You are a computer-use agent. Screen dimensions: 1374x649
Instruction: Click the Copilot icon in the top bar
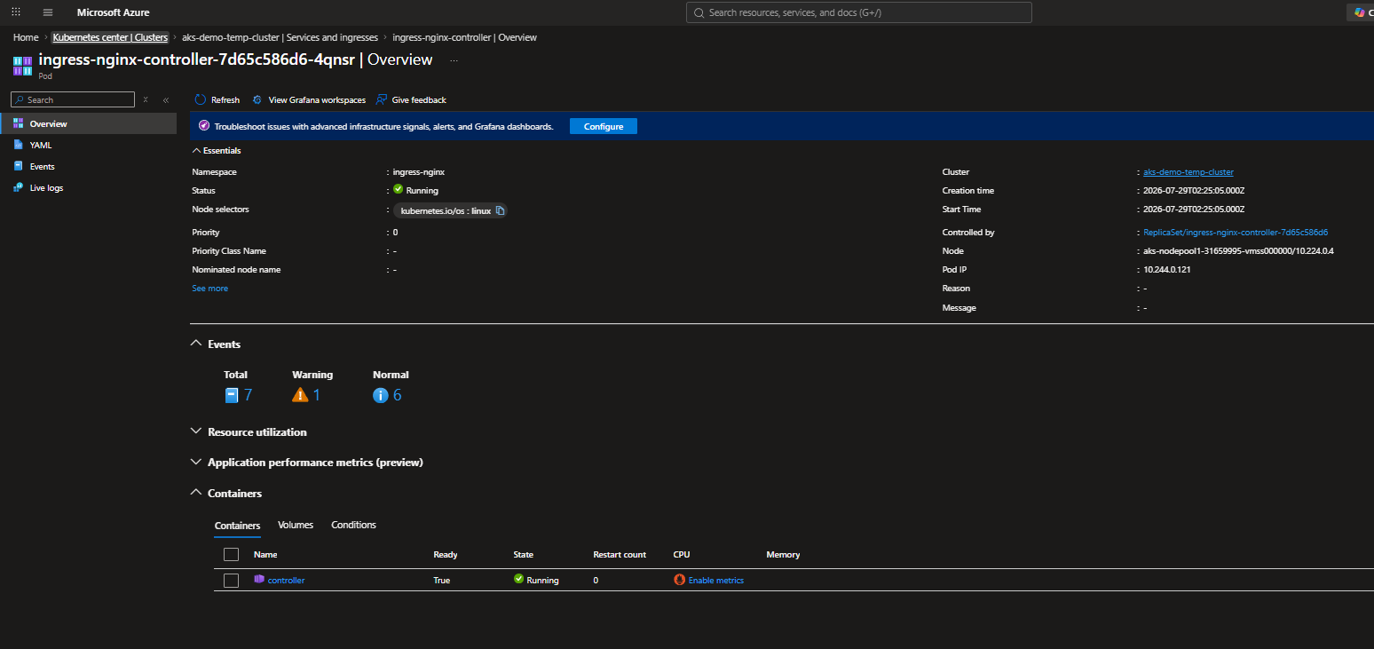1359,12
